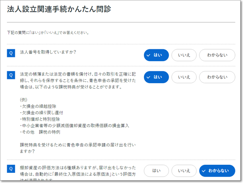This screenshot has height=183, width=243.
Task: Select はい for the 法人番号 question
Action: click(156, 55)
